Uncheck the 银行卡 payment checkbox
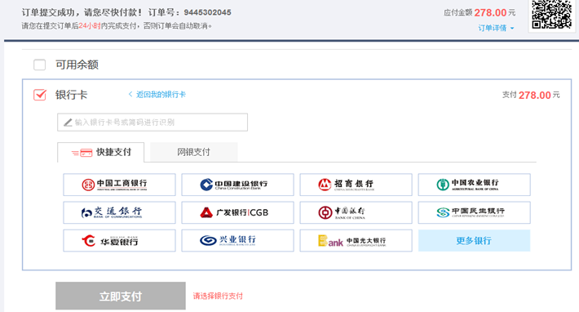The height and width of the screenshot is (312, 579). (39, 95)
